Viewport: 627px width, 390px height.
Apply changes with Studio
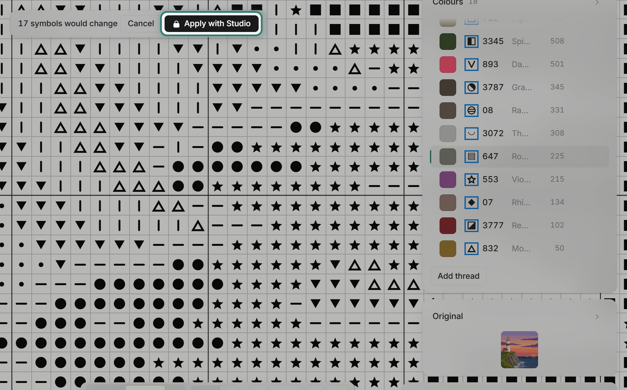pos(211,24)
